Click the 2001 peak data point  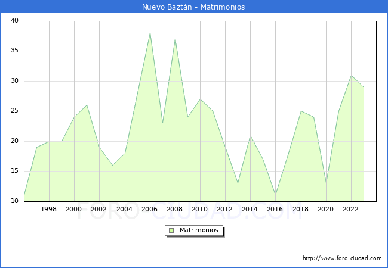click(87, 105)
